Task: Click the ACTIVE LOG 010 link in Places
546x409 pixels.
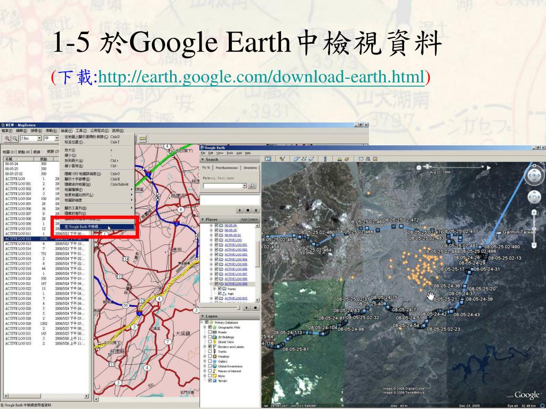Action: tap(236, 298)
